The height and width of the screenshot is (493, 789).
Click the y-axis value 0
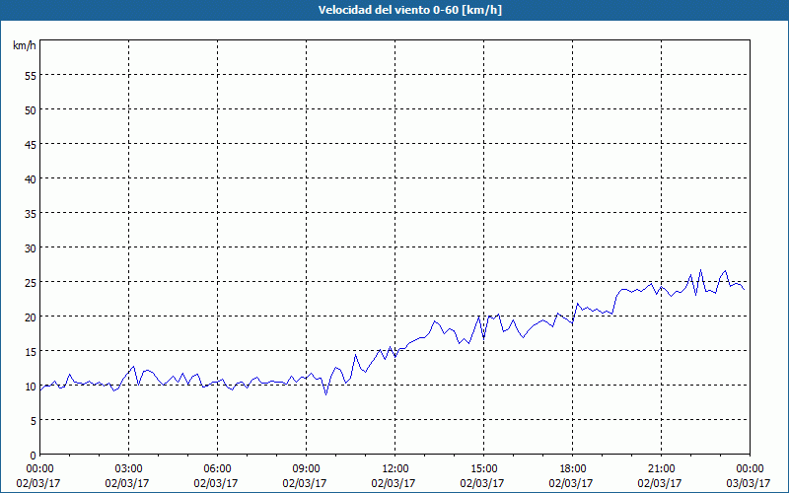[34, 456]
